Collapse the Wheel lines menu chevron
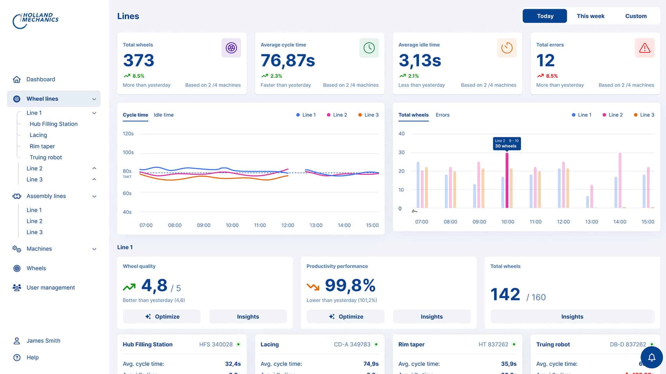Viewport: 666px width, 374px height. (x=94, y=99)
